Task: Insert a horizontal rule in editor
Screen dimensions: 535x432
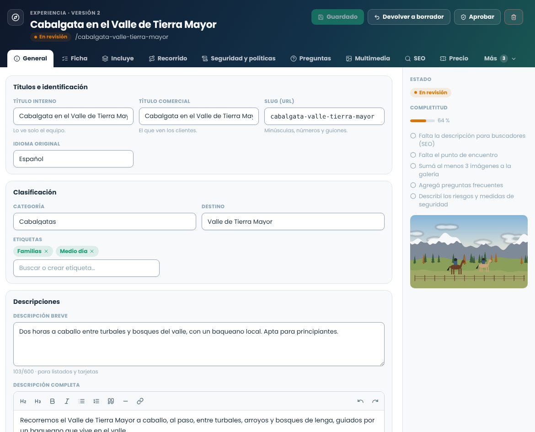Action: pos(126,401)
